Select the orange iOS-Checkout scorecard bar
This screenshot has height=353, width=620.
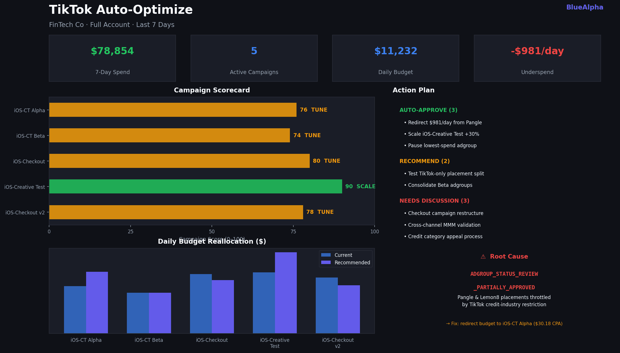pos(179,161)
